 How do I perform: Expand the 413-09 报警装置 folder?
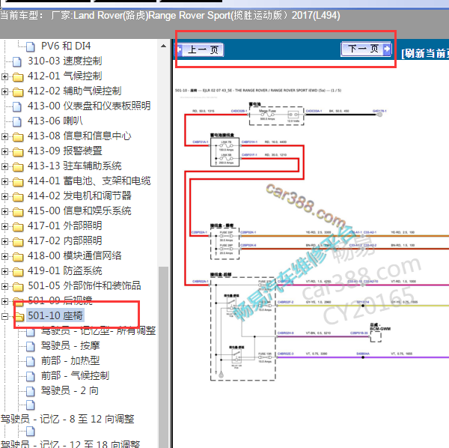(4, 151)
